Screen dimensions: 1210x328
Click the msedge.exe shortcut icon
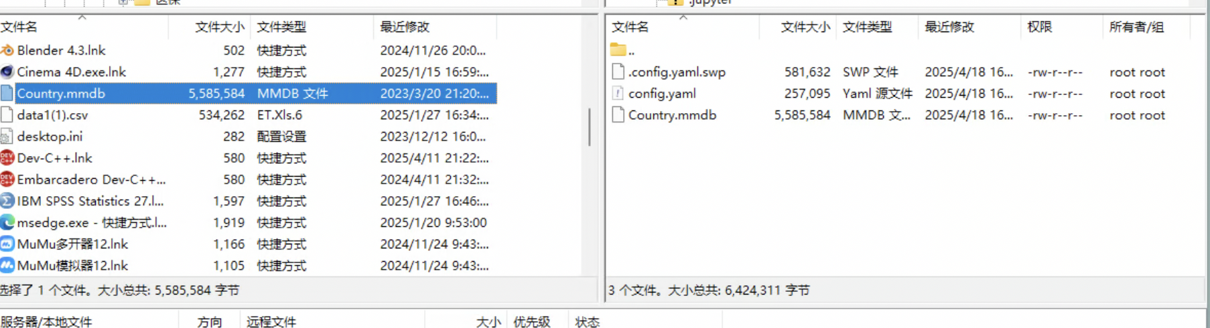[x=7, y=222]
